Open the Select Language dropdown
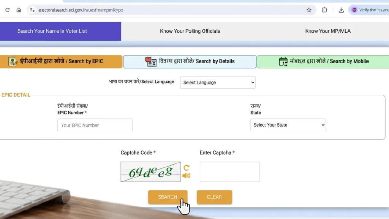 [x=218, y=83]
